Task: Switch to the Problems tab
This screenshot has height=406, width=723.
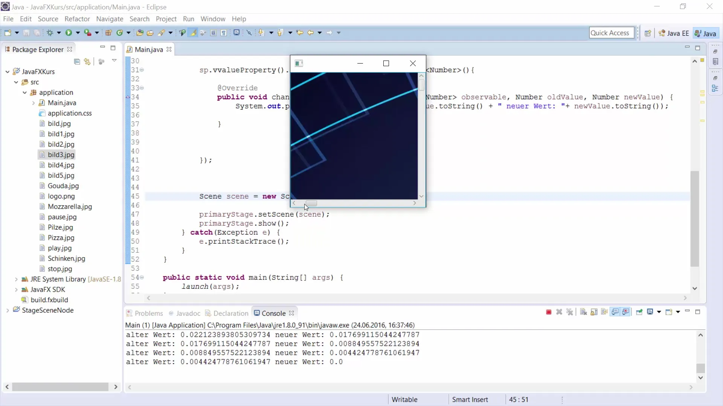Action: 145,313
